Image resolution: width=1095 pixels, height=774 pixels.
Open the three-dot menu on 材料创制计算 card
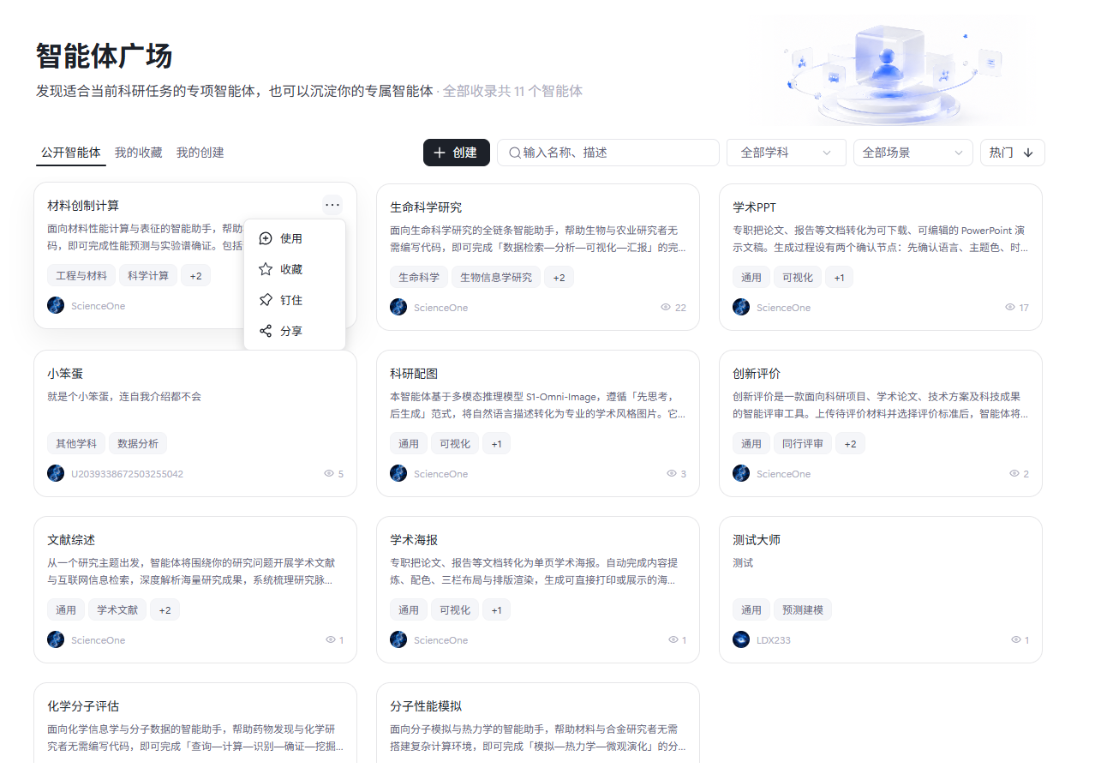332,204
